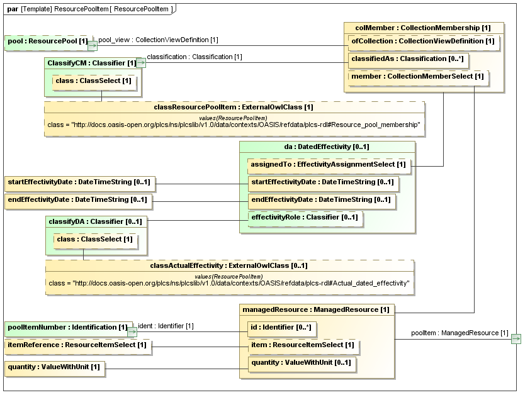Select the classResourcePoolItem ExternalOwlClass title
The height and width of the screenshot is (400, 530).
point(234,107)
